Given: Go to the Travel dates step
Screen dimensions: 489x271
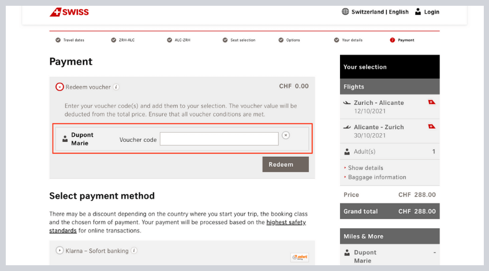Looking at the screenshot, I should coord(73,40).
